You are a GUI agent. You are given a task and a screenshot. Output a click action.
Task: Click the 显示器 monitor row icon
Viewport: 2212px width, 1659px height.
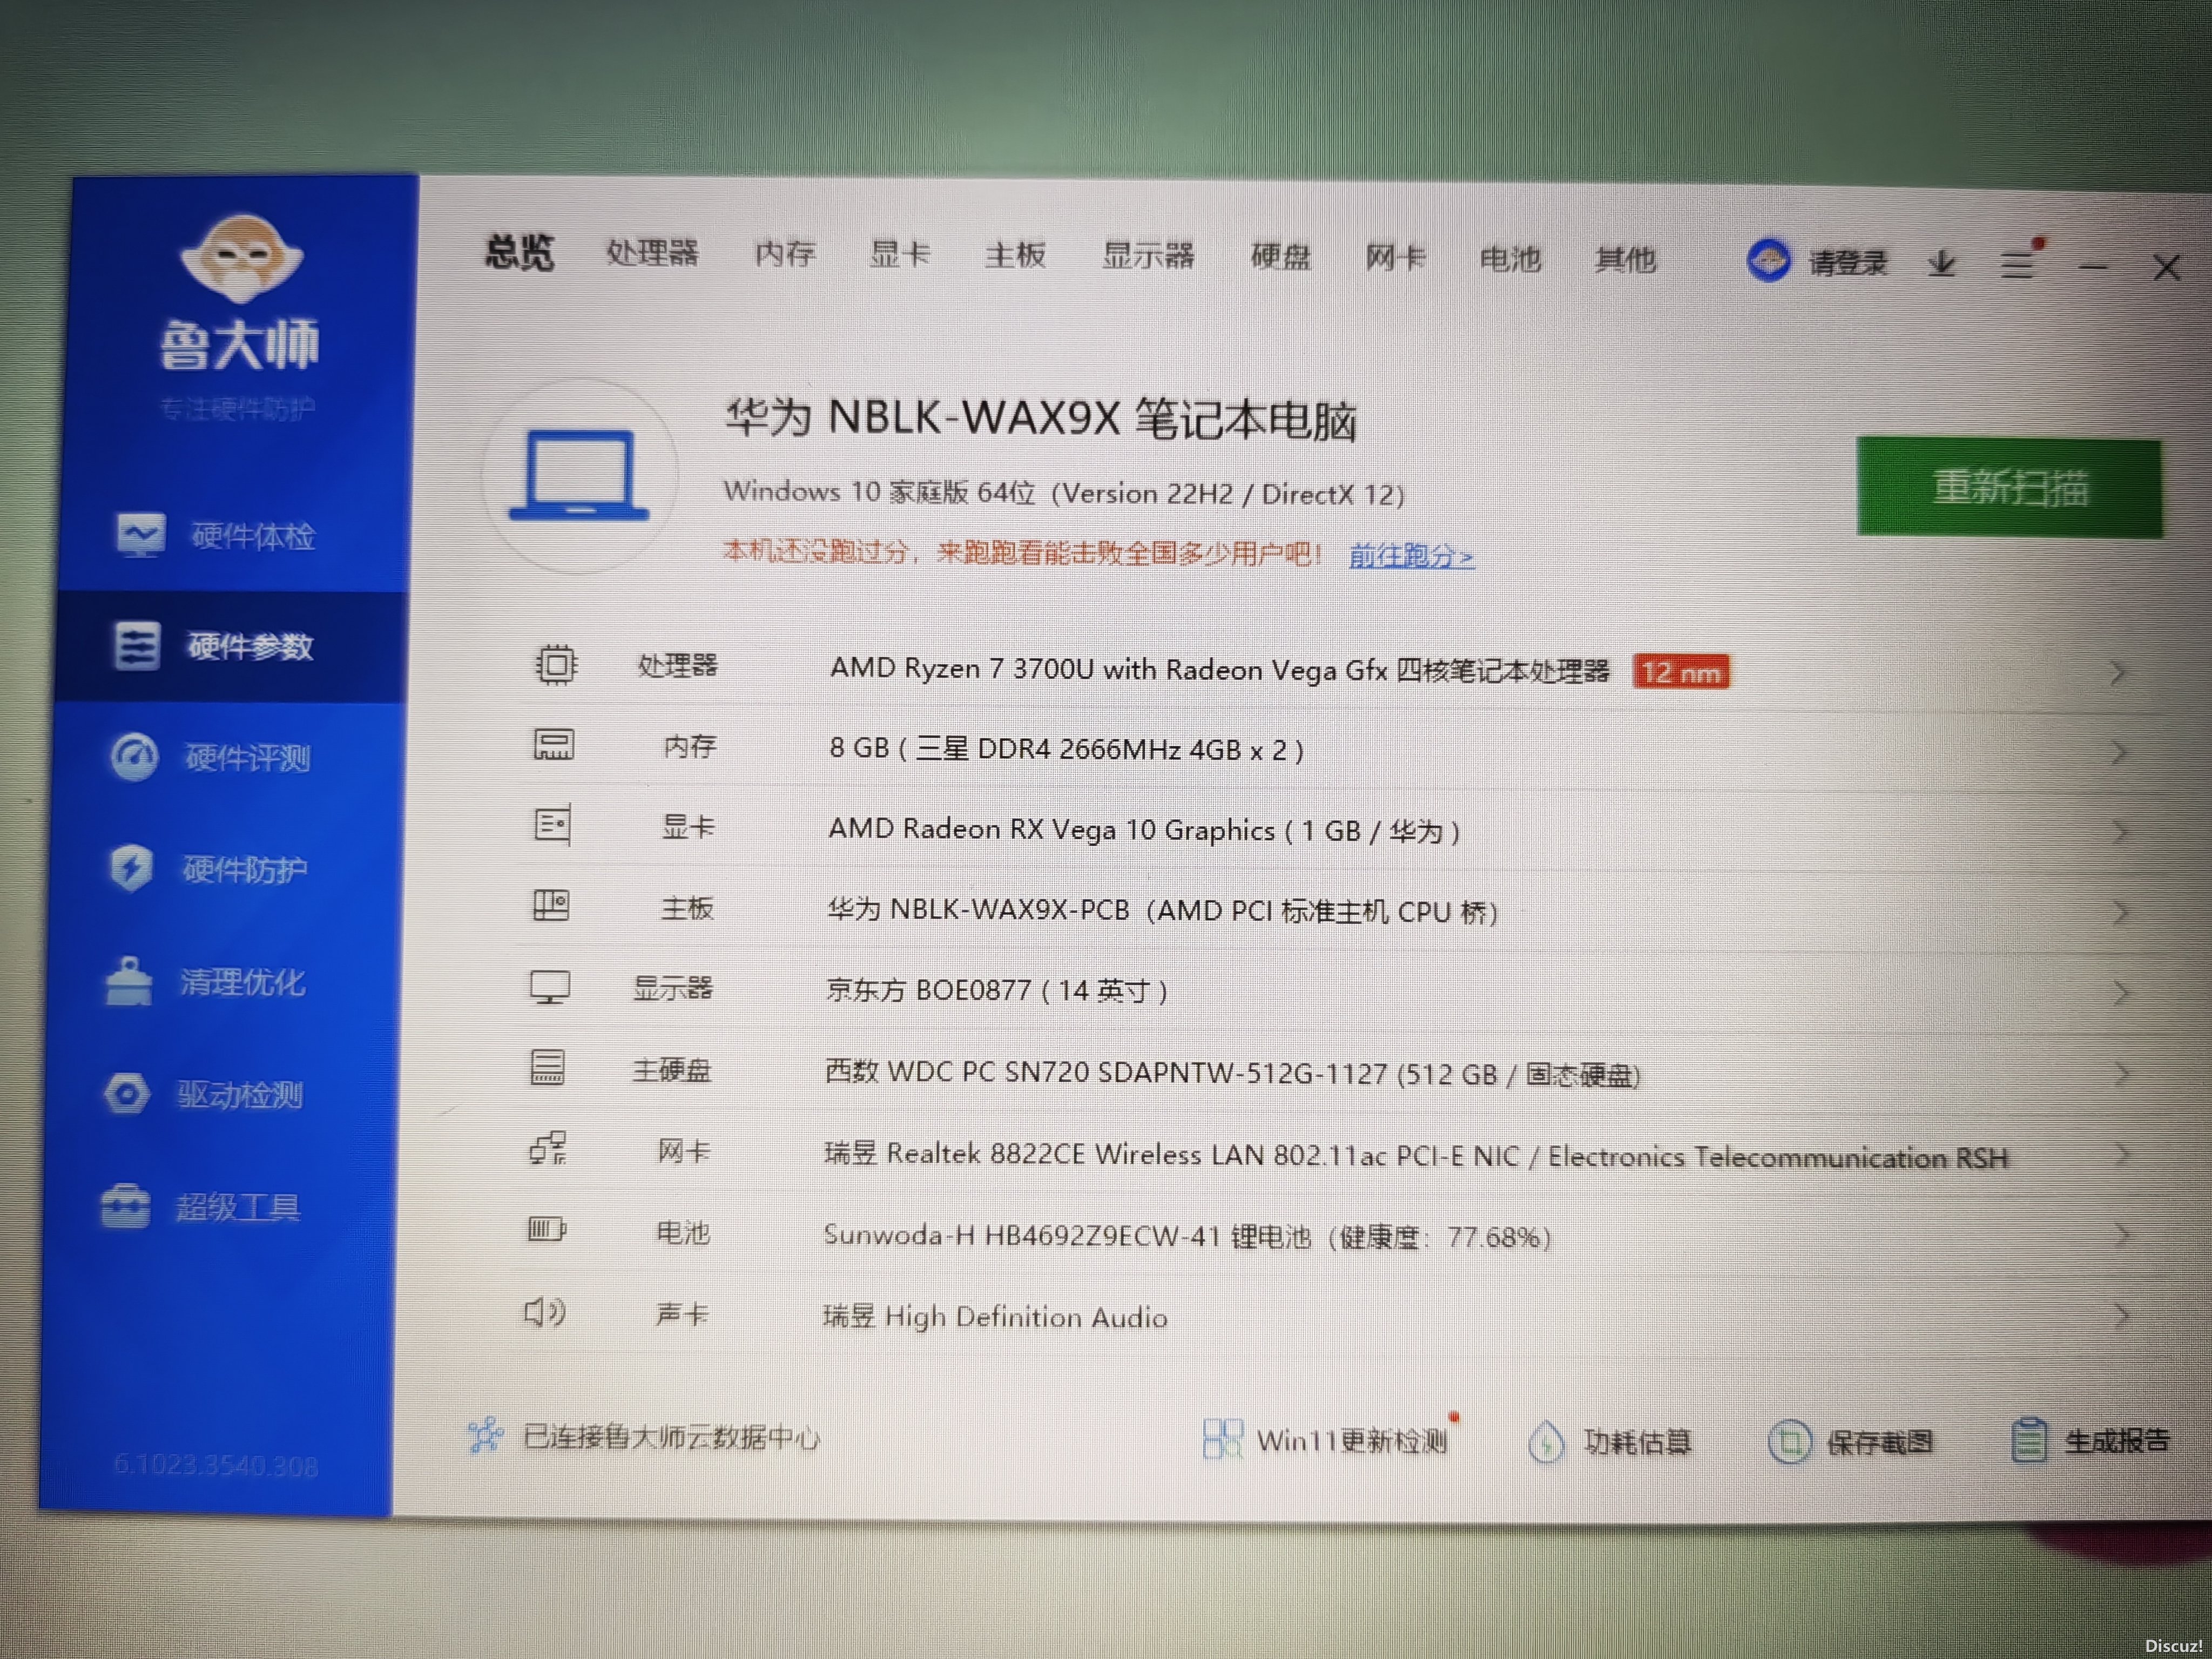point(549,987)
